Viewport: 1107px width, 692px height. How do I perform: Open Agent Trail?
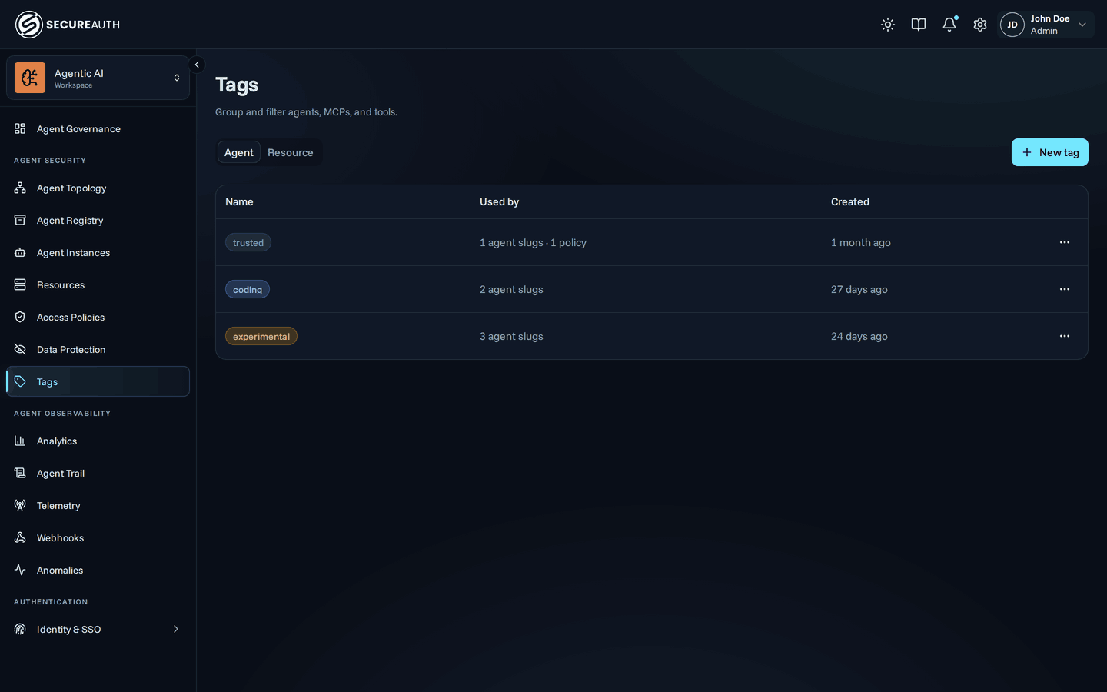(x=98, y=473)
